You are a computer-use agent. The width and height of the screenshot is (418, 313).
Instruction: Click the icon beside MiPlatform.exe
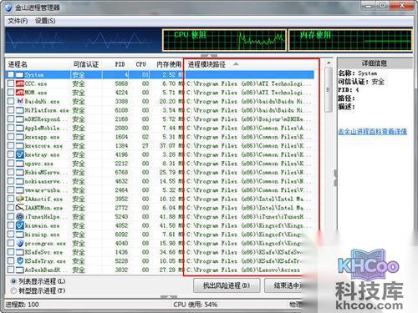click(20, 110)
